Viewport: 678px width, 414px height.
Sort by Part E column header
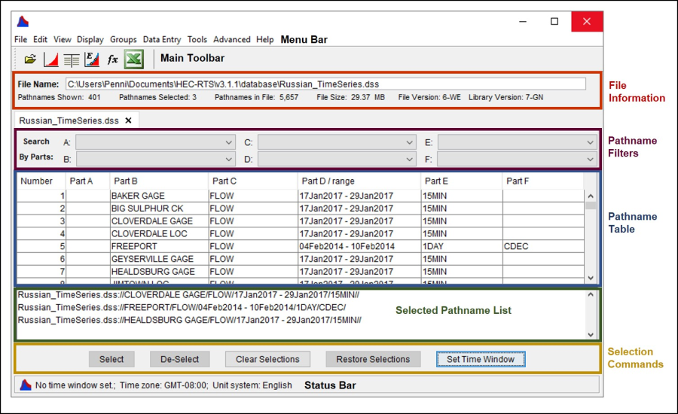[461, 181]
